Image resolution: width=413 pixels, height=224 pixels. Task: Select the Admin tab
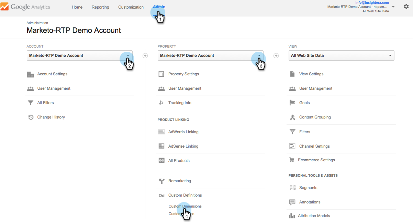pos(159,7)
